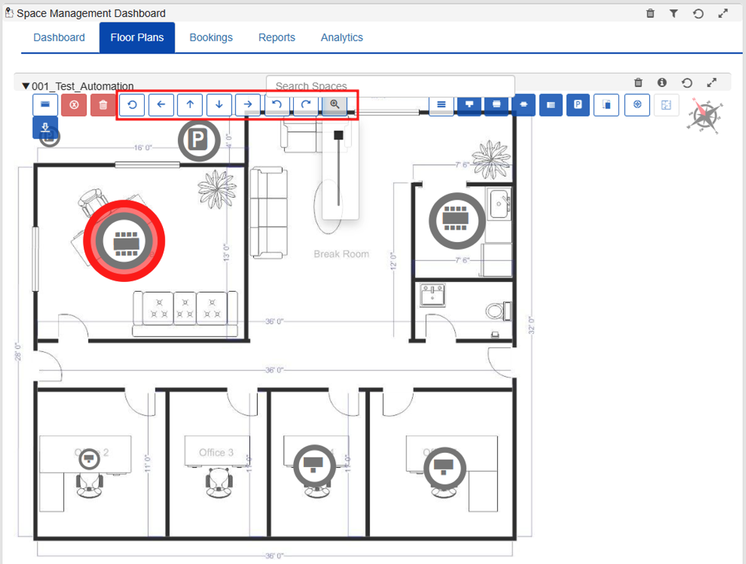Click the Search Spaces input field
746x564 pixels.
pyautogui.click(x=390, y=86)
